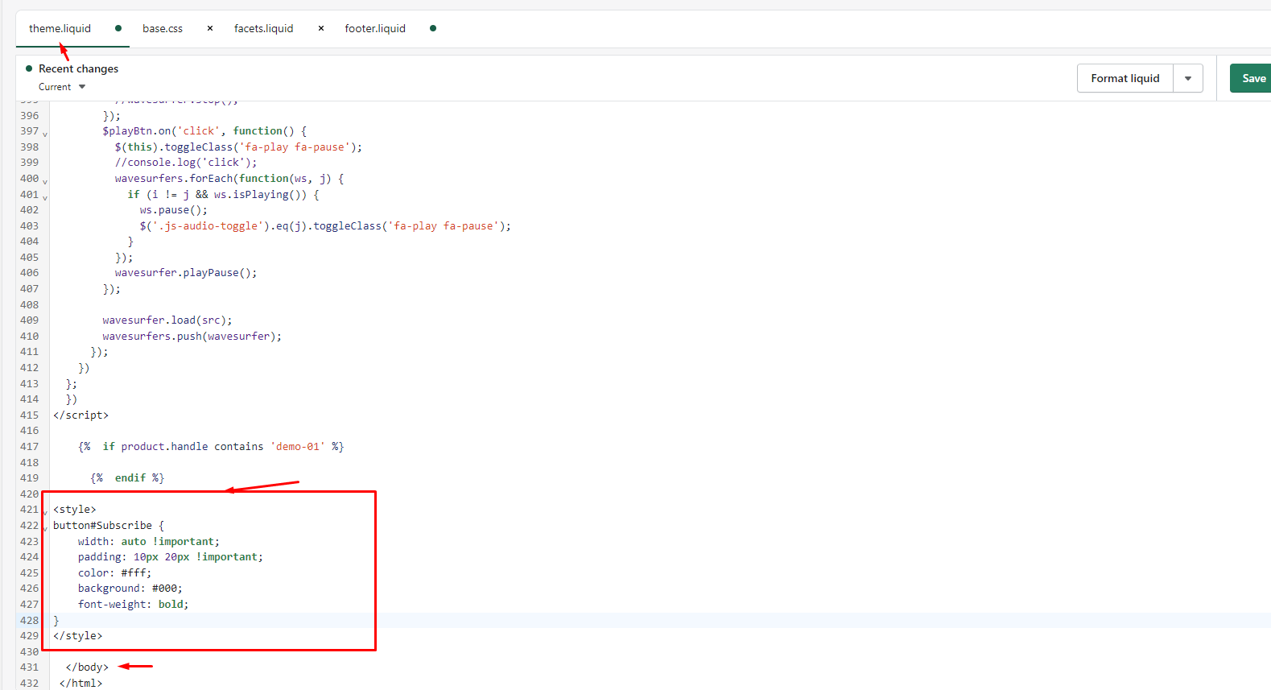Image resolution: width=1271 pixels, height=690 pixels.
Task: Save the file with the Save button
Action: pos(1251,78)
